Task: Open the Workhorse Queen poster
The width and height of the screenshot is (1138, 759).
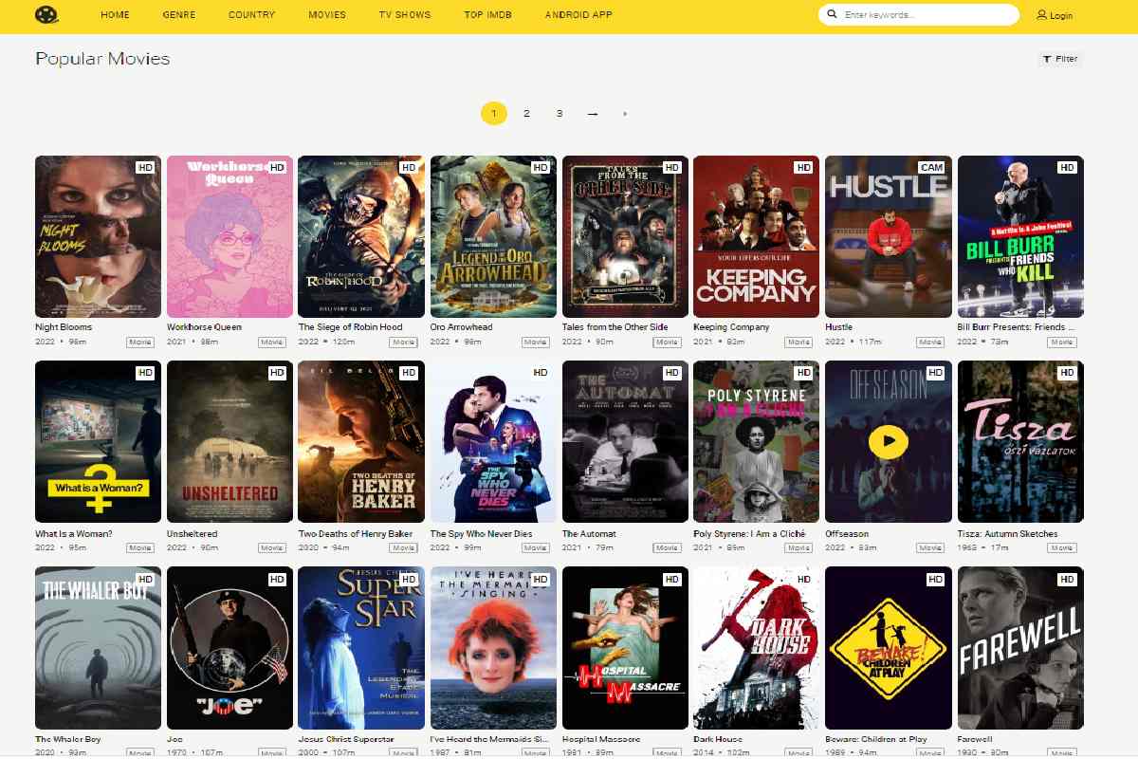Action: (229, 236)
